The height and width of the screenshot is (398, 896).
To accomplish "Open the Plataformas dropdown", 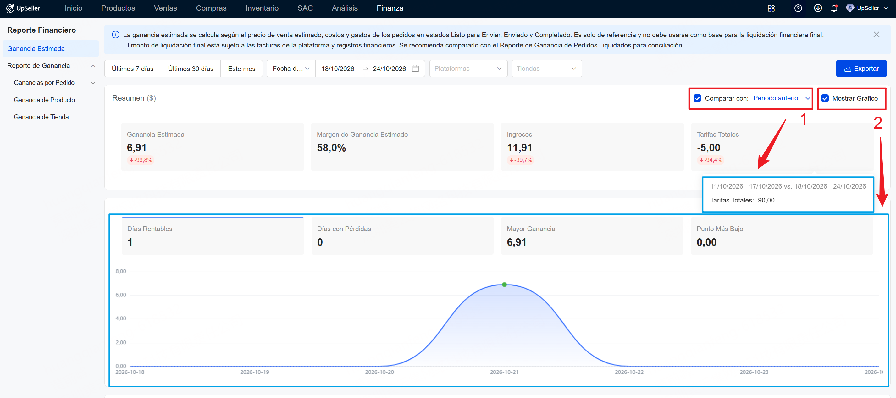I will coord(468,69).
